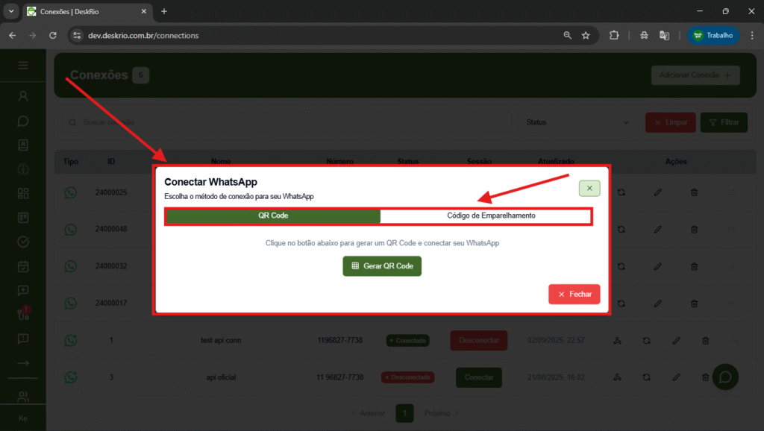Open the Status filter dropdown
The height and width of the screenshot is (431, 764).
pyautogui.click(x=577, y=122)
